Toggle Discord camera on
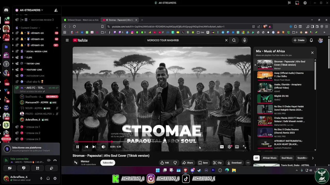Image resolution: width=330 pixels, height=185 pixels. pos(10,168)
